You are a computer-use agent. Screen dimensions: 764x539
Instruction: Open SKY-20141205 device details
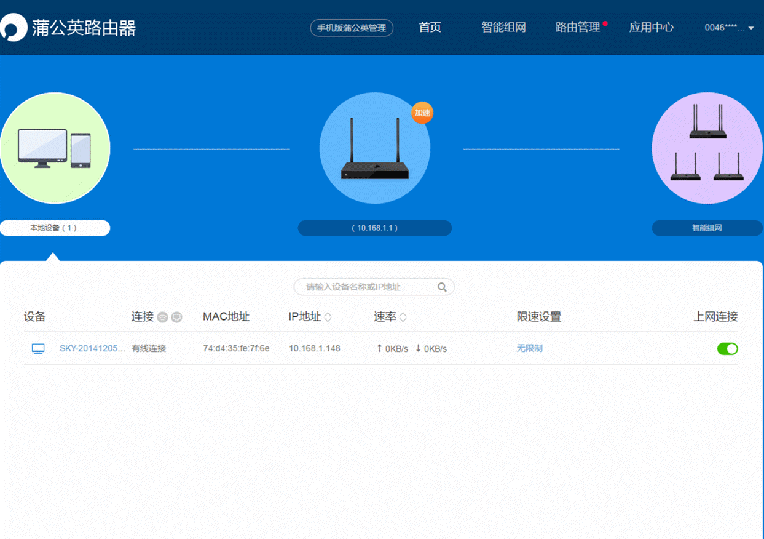(93, 348)
